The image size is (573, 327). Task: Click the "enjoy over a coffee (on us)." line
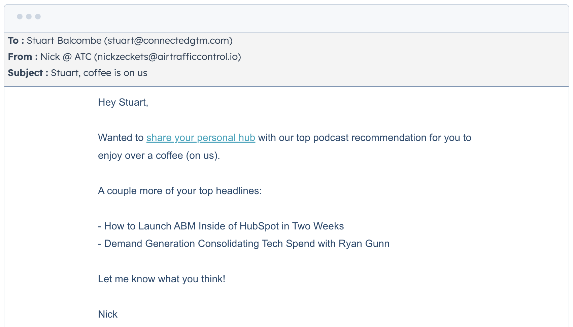(159, 155)
